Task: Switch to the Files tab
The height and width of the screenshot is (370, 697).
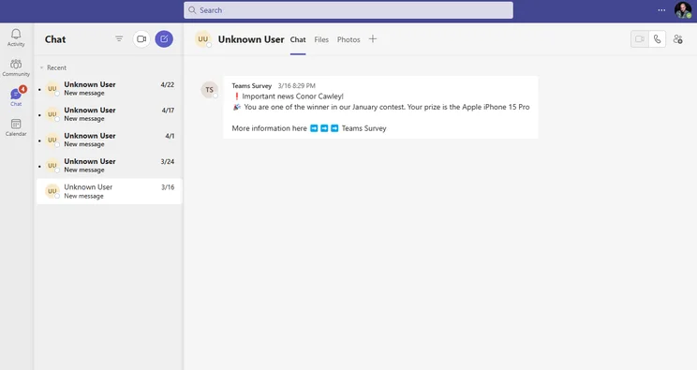Action: click(x=321, y=39)
